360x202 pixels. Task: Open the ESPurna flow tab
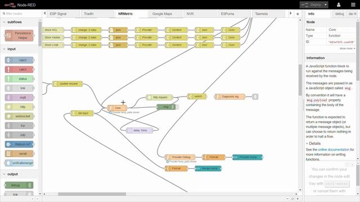[x=234, y=14]
